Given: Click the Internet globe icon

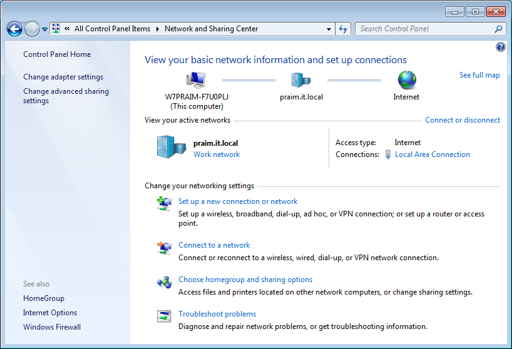Looking at the screenshot, I should (407, 80).
